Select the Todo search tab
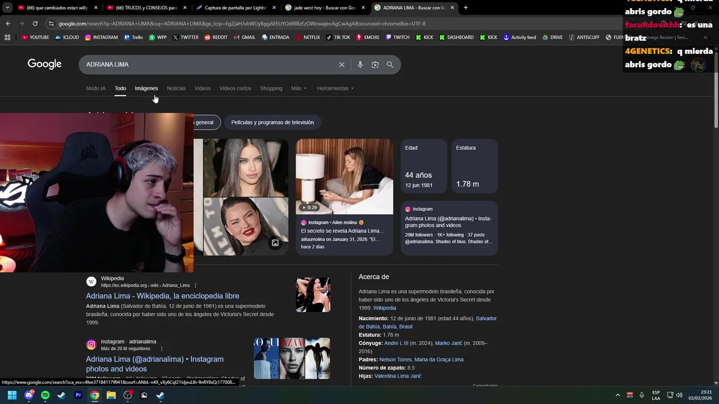This screenshot has height=404, width=719. (120, 88)
